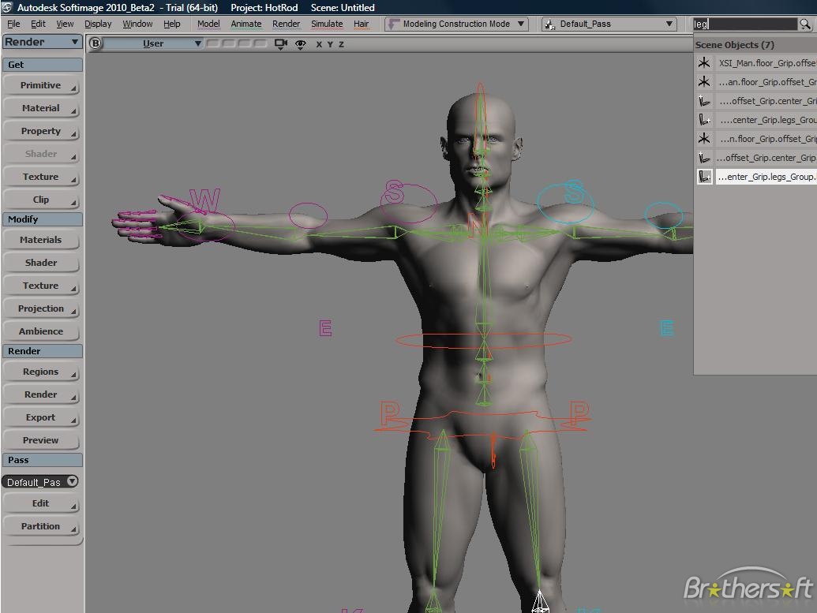Click the viewport B letter icon

pyautogui.click(x=96, y=43)
